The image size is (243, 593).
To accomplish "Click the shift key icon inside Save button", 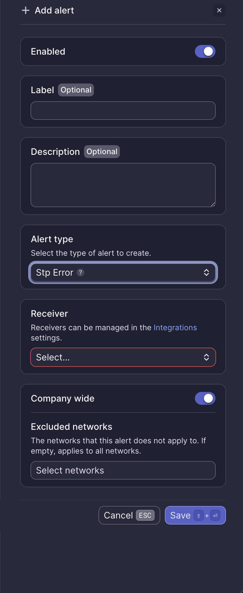I will click(198, 515).
